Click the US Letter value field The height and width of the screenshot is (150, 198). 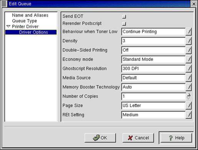(x=153, y=105)
